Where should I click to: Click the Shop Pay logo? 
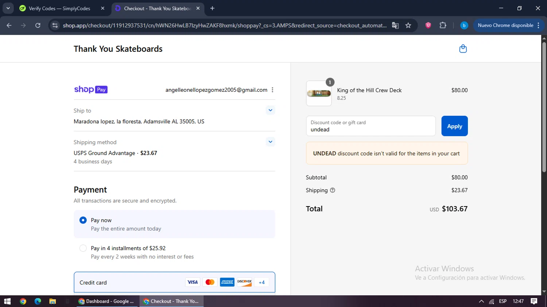(91, 90)
